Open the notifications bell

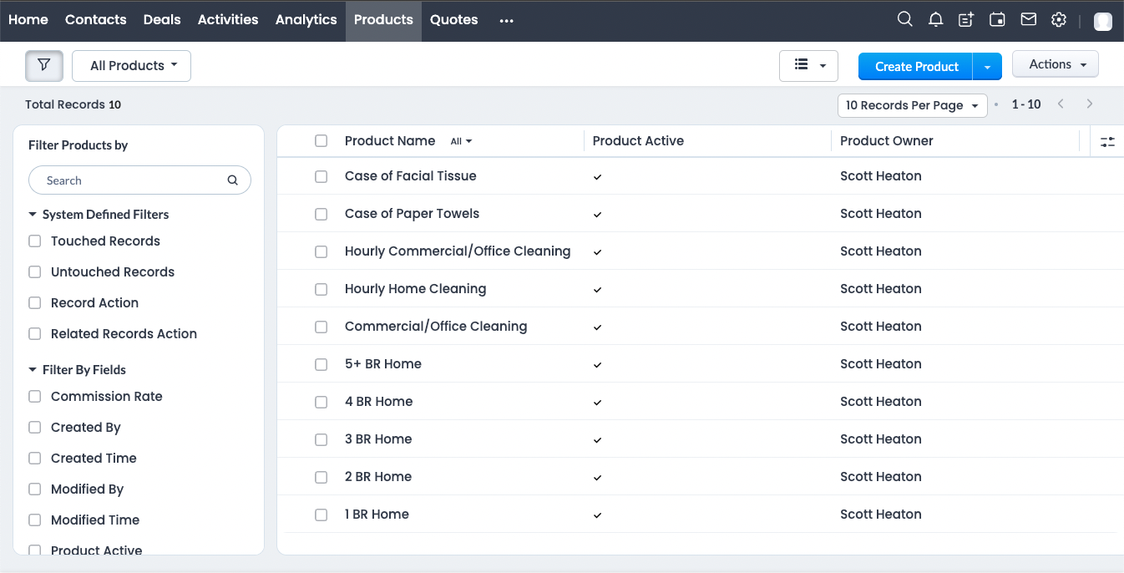tap(936, 19)
